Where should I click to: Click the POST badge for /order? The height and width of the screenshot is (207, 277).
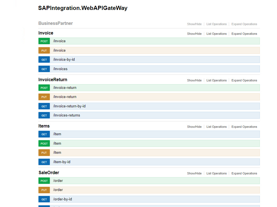pyautogui.click(x=44, y=181)
